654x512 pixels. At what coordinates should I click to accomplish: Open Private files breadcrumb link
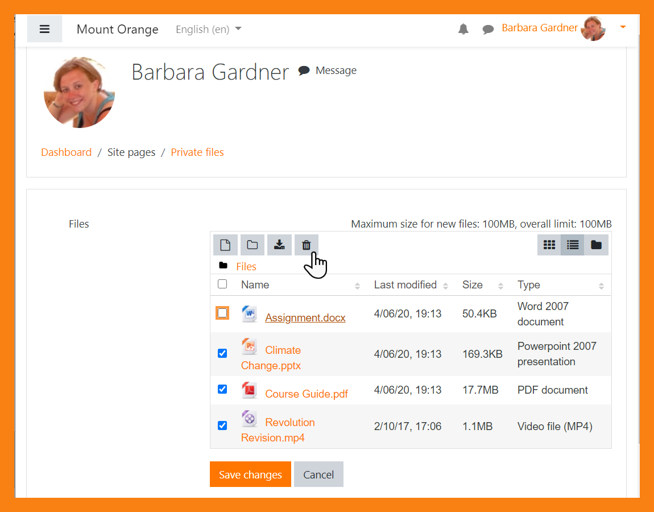click(x=197, y=152)
